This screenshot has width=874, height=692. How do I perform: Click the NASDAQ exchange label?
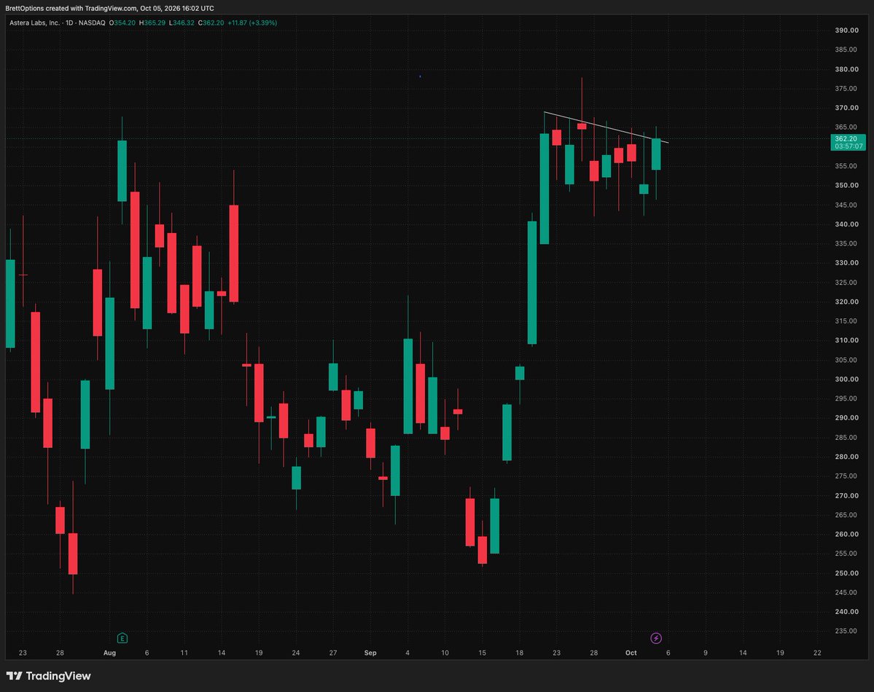click(x=92, y=23)
